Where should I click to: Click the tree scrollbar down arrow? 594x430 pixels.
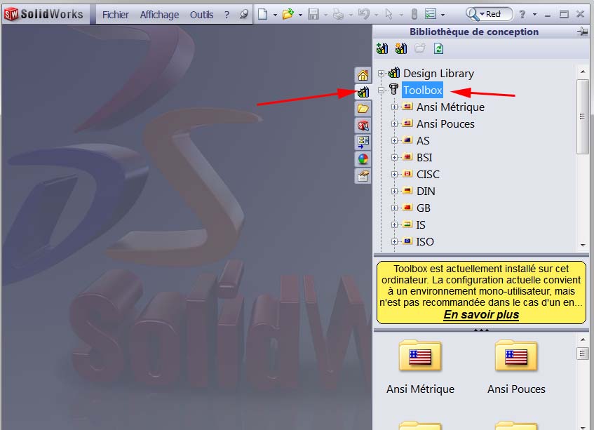583,245
